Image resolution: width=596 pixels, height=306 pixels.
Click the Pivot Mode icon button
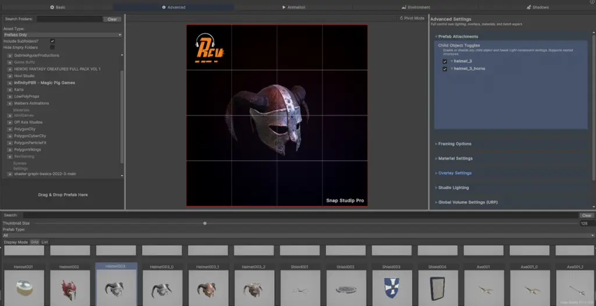tap(400, 18)
